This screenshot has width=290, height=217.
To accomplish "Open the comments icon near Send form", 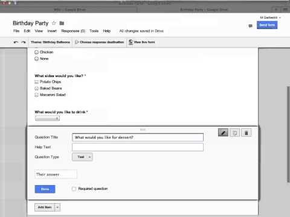I will (x=250, y=26).
